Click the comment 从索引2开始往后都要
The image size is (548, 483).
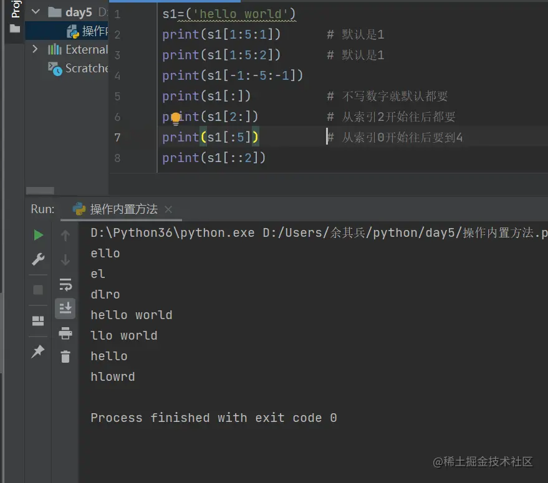391,117
